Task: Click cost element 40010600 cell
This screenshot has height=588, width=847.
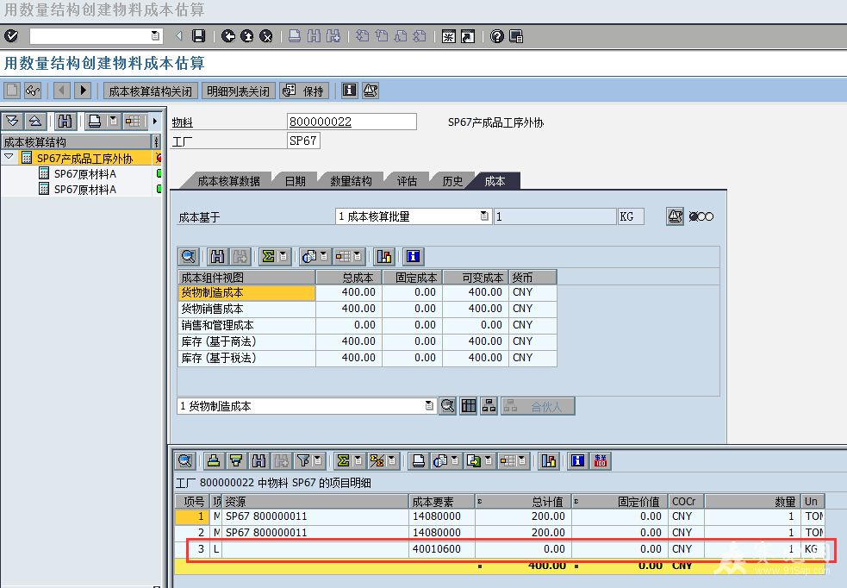Action: 442,549
